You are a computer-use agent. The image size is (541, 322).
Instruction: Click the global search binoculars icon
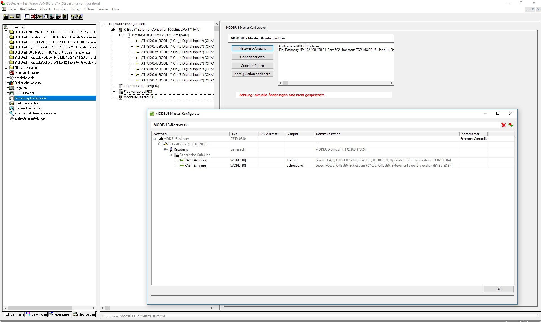(x=64, y=17)
